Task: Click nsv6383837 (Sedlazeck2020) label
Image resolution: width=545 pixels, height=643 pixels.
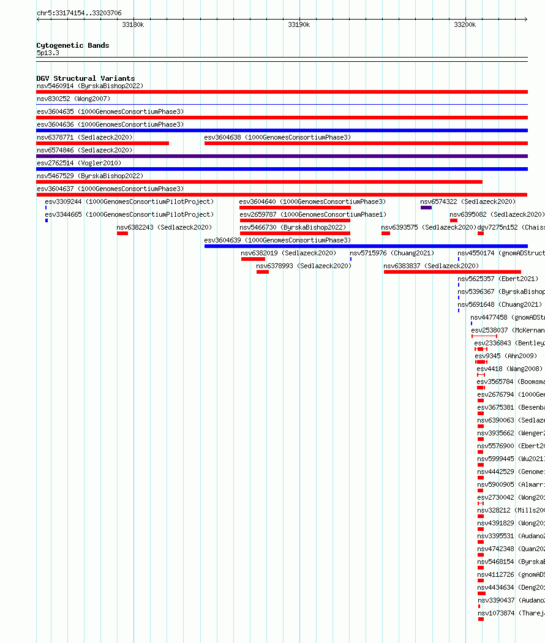Action: [431, 266]
